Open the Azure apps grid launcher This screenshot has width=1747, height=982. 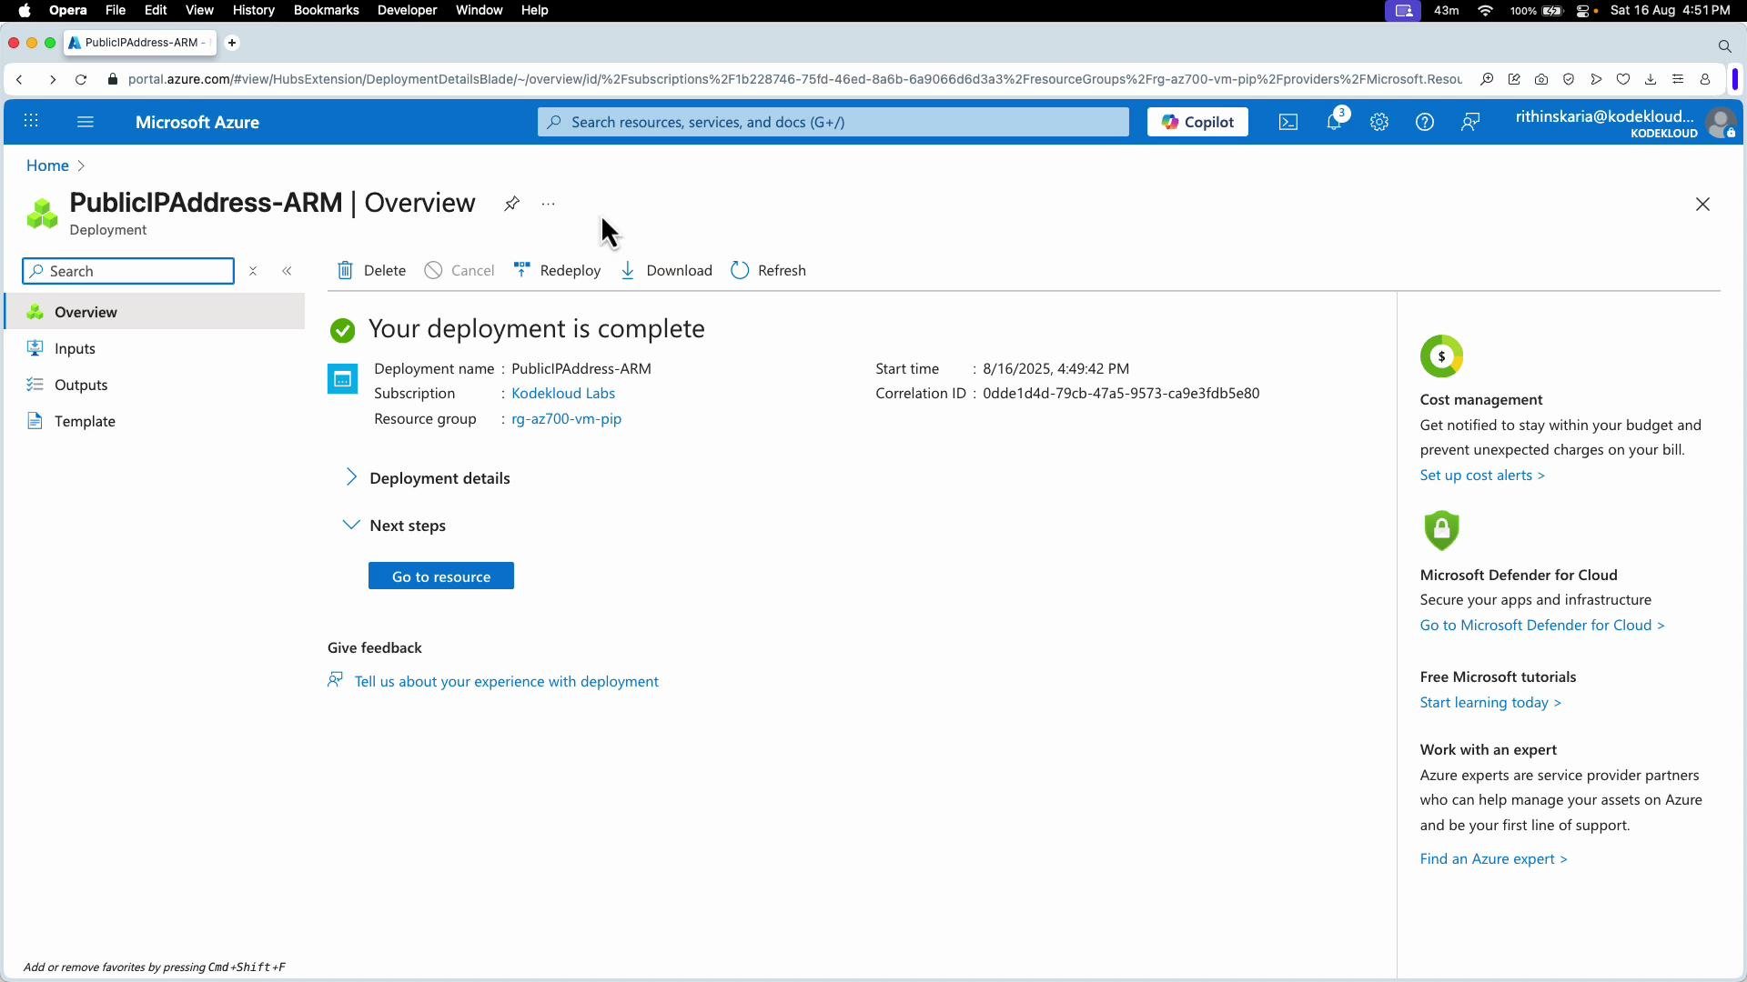pos(31,122)
